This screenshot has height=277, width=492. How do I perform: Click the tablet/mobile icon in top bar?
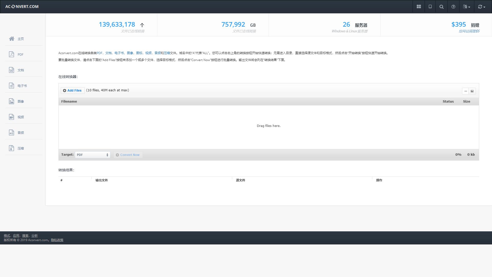[x=430, y=7]
